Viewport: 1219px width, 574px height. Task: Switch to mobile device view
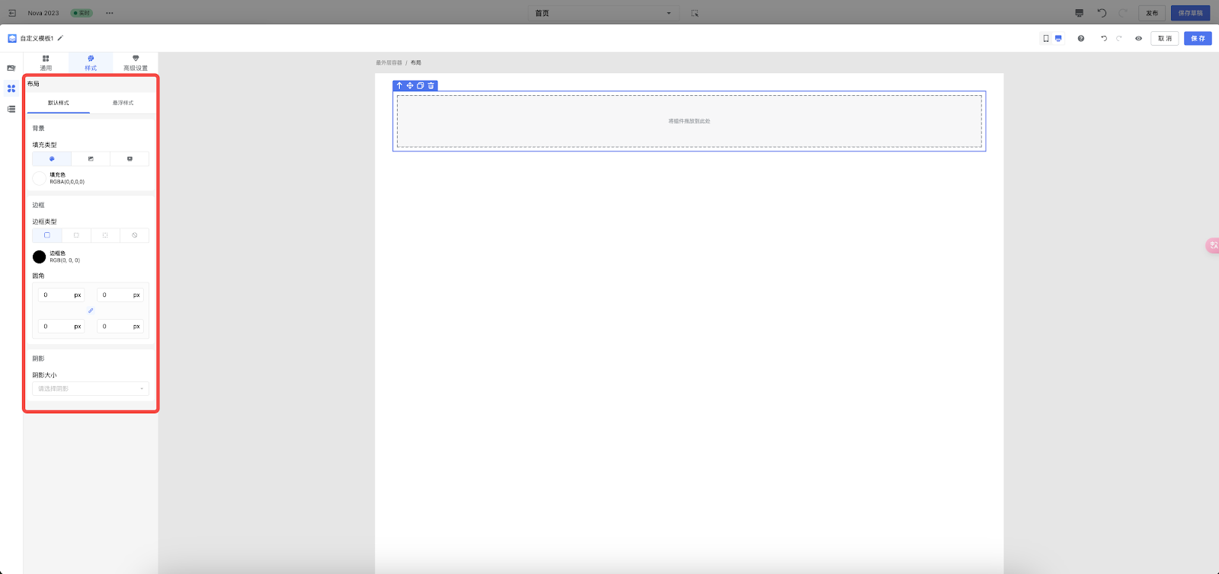pyautogui.click(x=1046, y=39)
